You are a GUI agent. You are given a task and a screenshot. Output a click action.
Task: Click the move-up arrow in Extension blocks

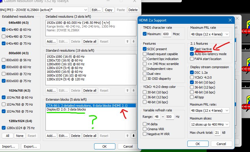[127, 135]
